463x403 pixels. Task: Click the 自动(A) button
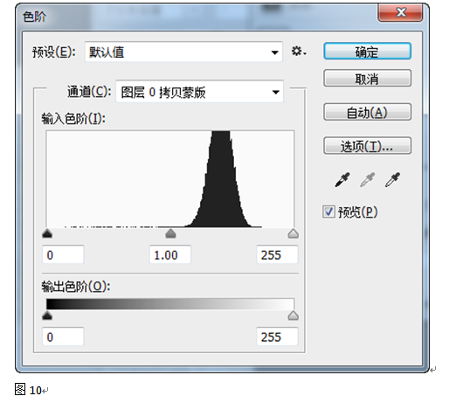pyautogui.click(x=367, y=112)
